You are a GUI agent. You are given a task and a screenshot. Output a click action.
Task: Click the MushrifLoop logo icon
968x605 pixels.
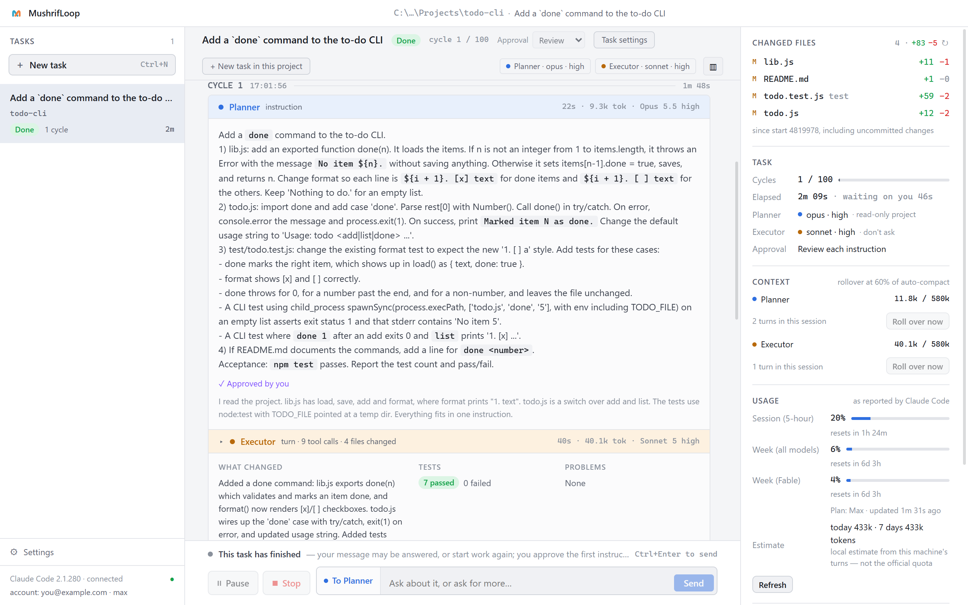click(16, 13)
